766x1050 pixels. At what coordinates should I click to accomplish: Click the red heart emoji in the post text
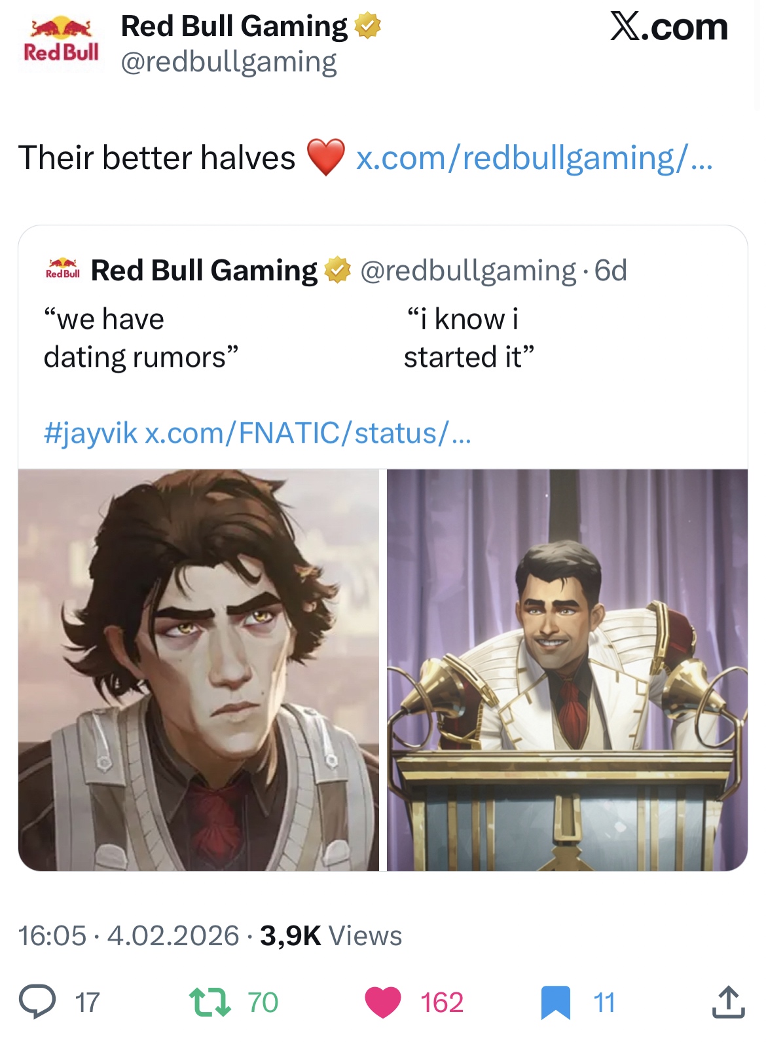click(325, 158)
